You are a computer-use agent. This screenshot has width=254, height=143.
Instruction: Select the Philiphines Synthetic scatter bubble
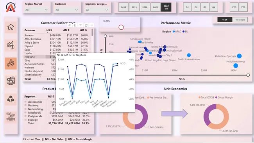pyautogui.click(x=239, y=56)
